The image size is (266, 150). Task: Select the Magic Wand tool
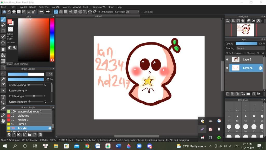click(x=3, y=79)
